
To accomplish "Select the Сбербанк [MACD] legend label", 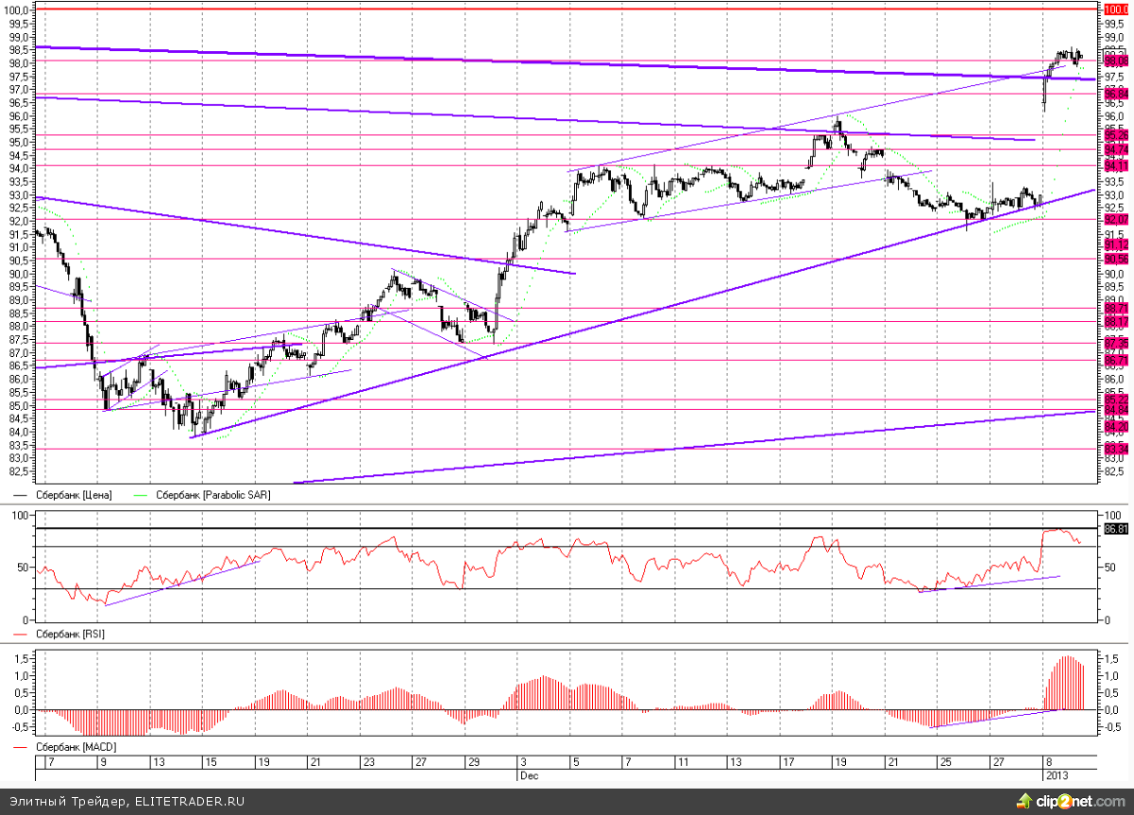I will [64, 747].
